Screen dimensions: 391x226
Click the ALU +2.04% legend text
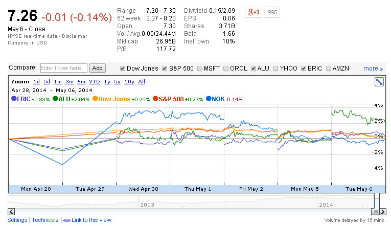(74, 99)
